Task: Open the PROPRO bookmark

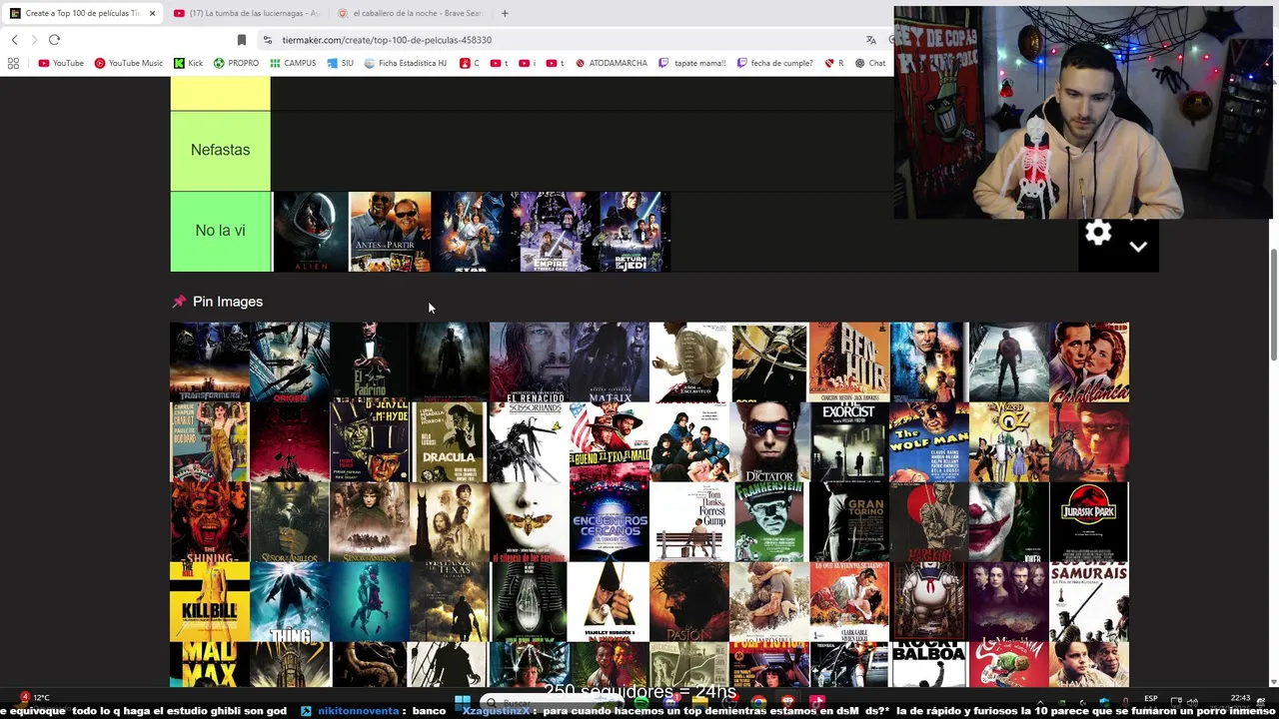Action: 236,63
